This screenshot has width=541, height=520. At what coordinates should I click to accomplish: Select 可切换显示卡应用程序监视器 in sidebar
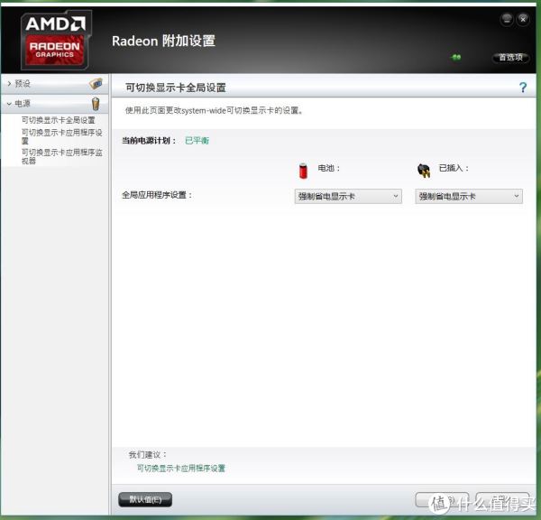(x=62, y=156)
